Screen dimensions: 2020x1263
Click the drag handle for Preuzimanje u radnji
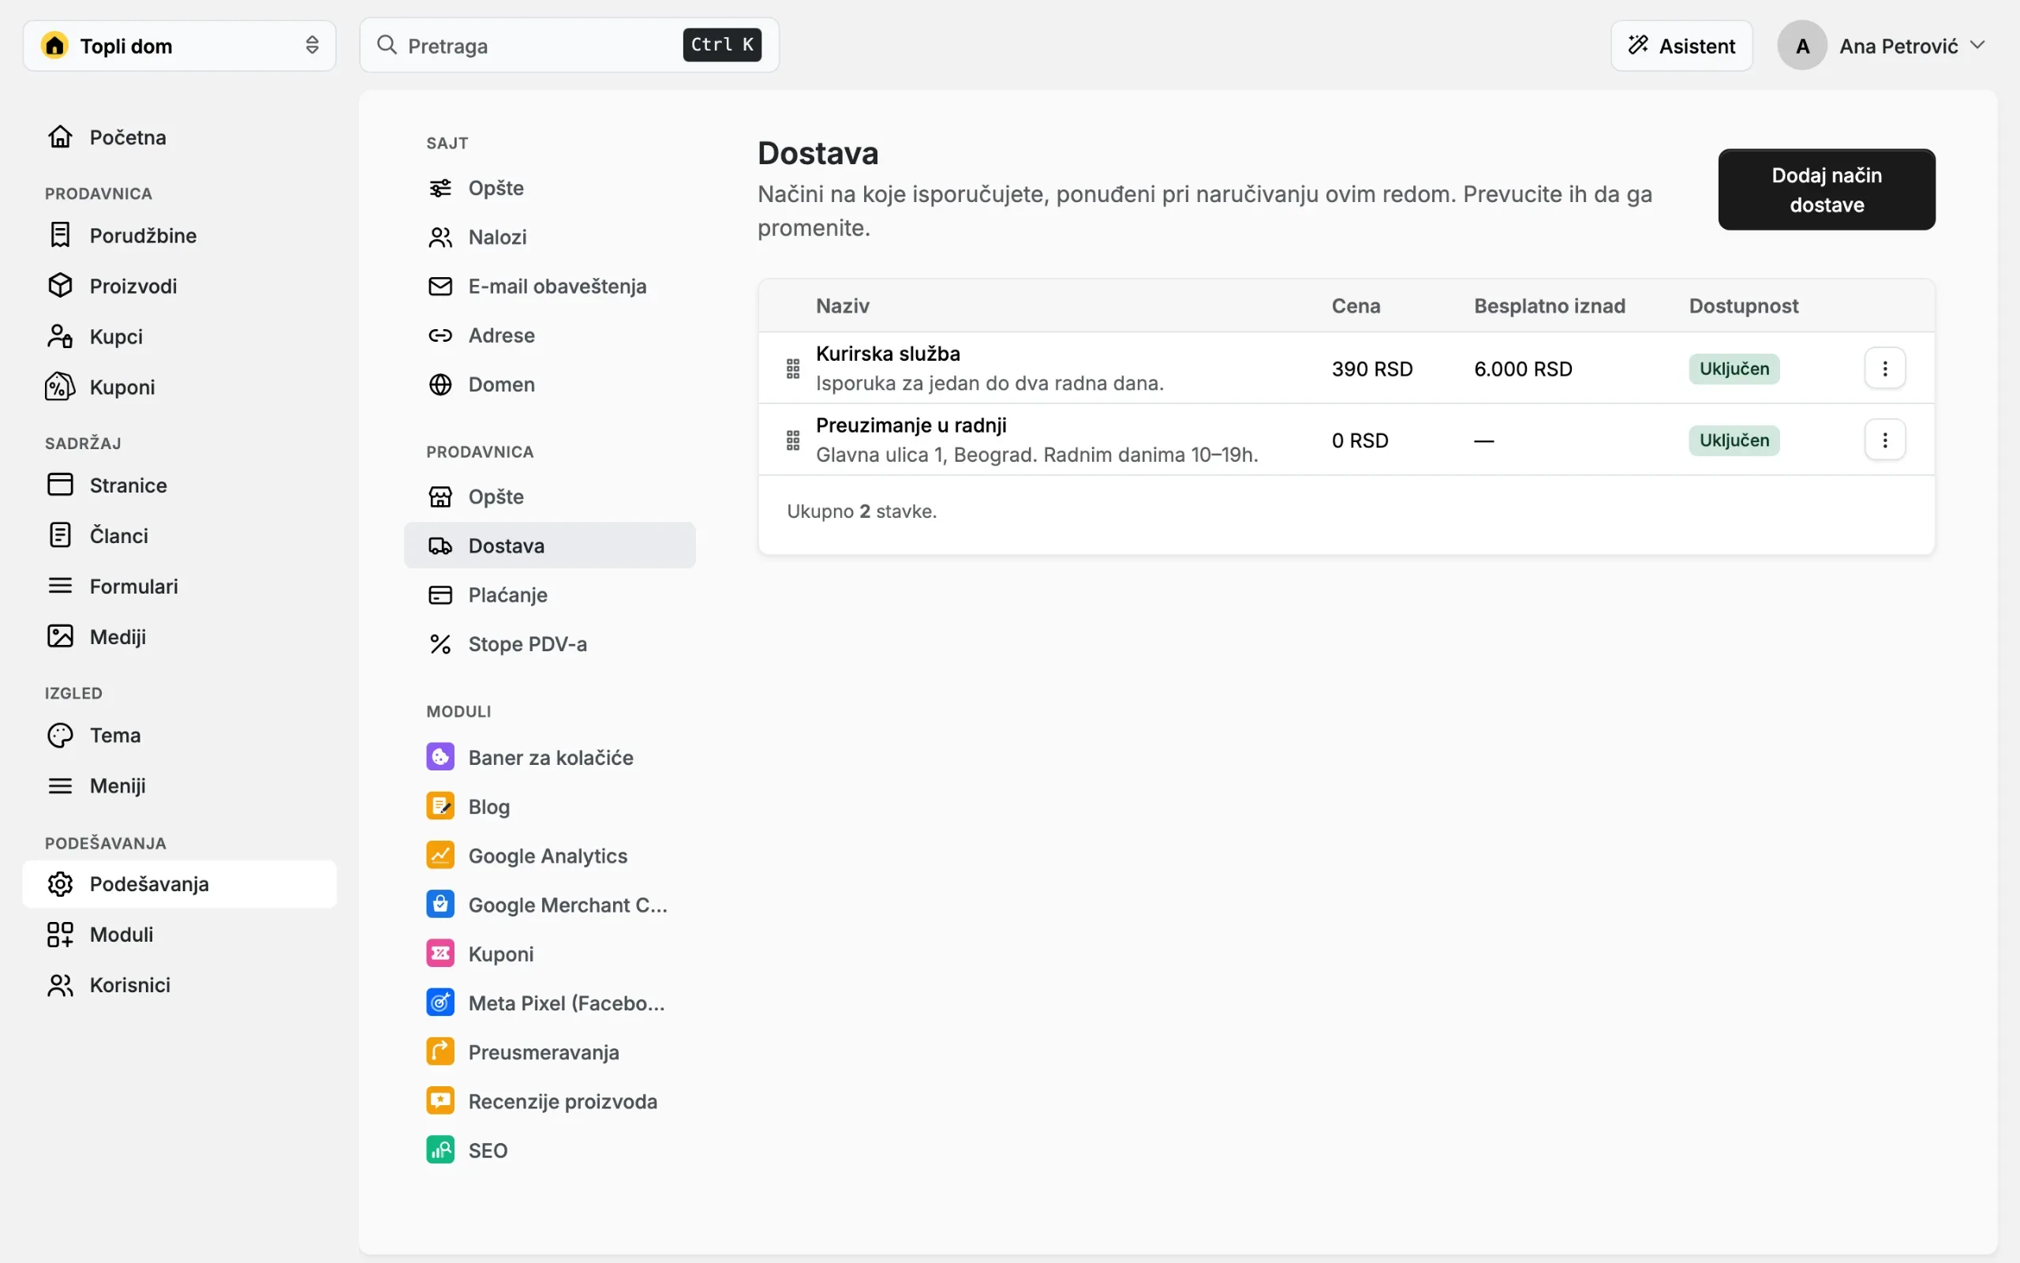click(793, 440)
